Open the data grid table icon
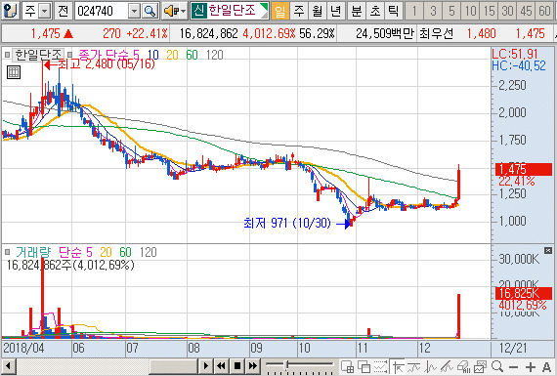The image size is (557, 376). click(14, 72)
